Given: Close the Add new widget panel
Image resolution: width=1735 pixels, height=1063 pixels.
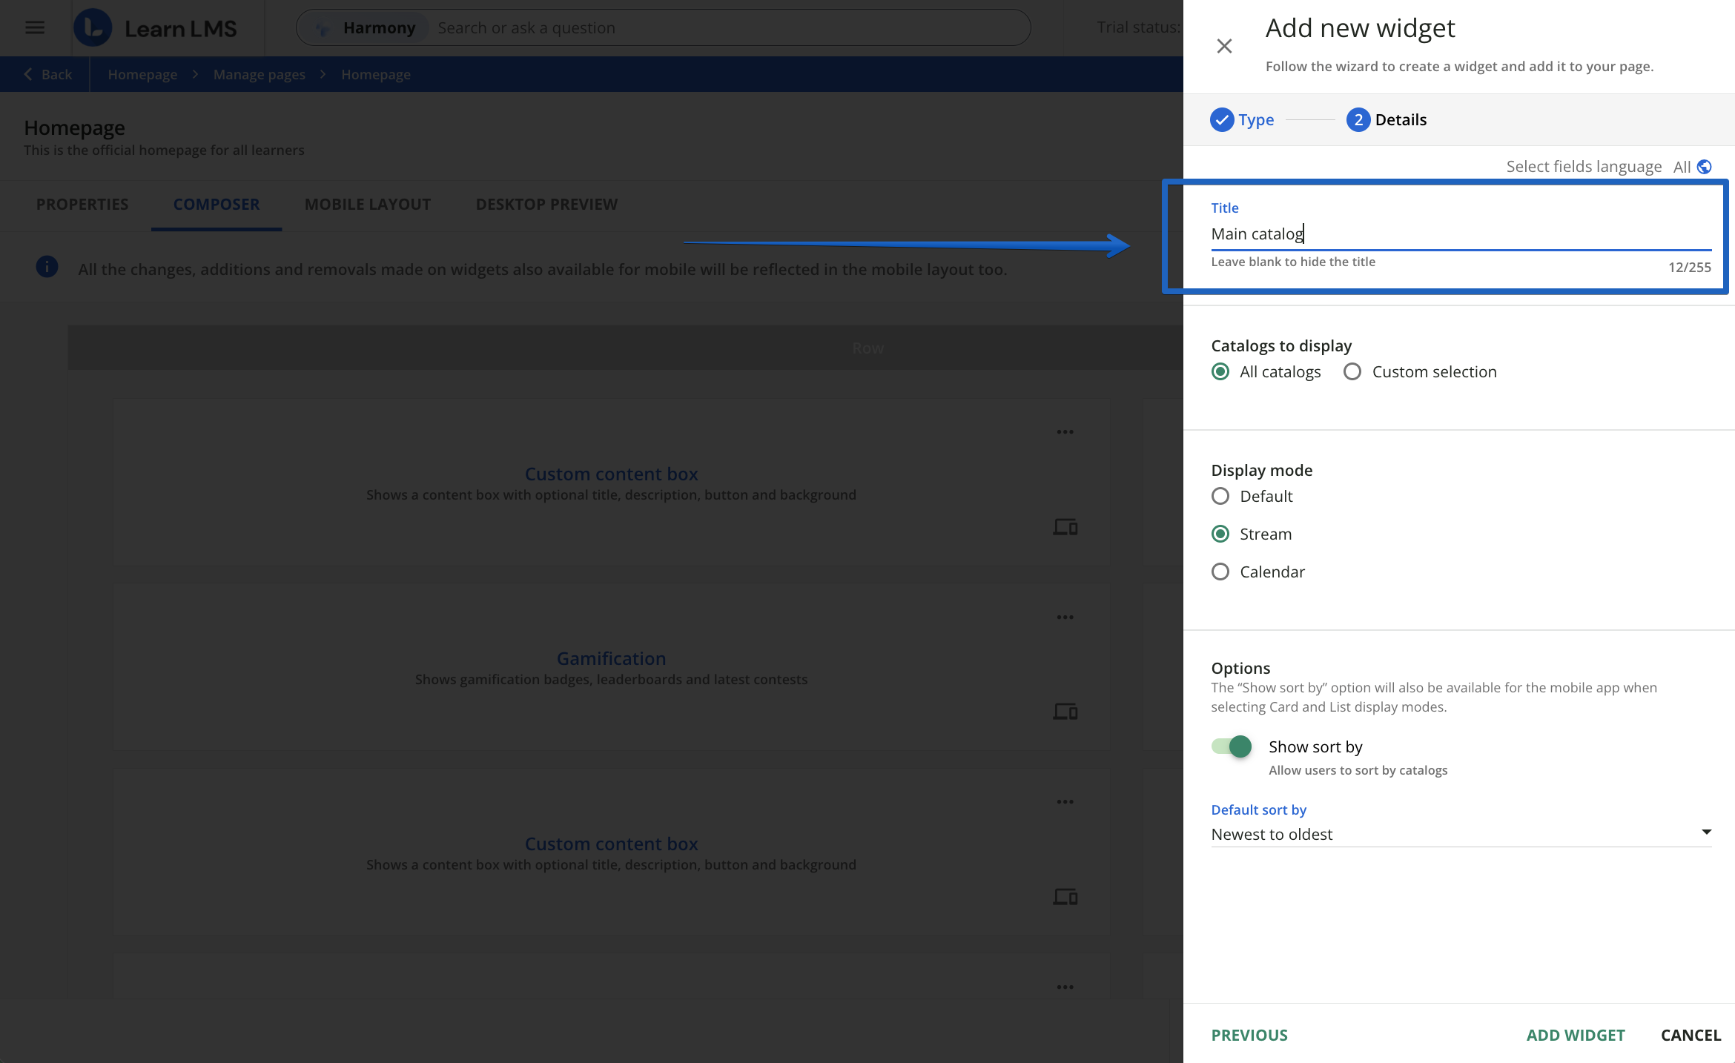Looking at the screenshot, I should (1224, 46).
